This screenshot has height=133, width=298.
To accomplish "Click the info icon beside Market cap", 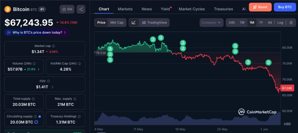I will (54, 46).
